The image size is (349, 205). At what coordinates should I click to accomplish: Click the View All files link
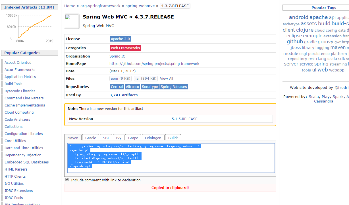[167, 79]
